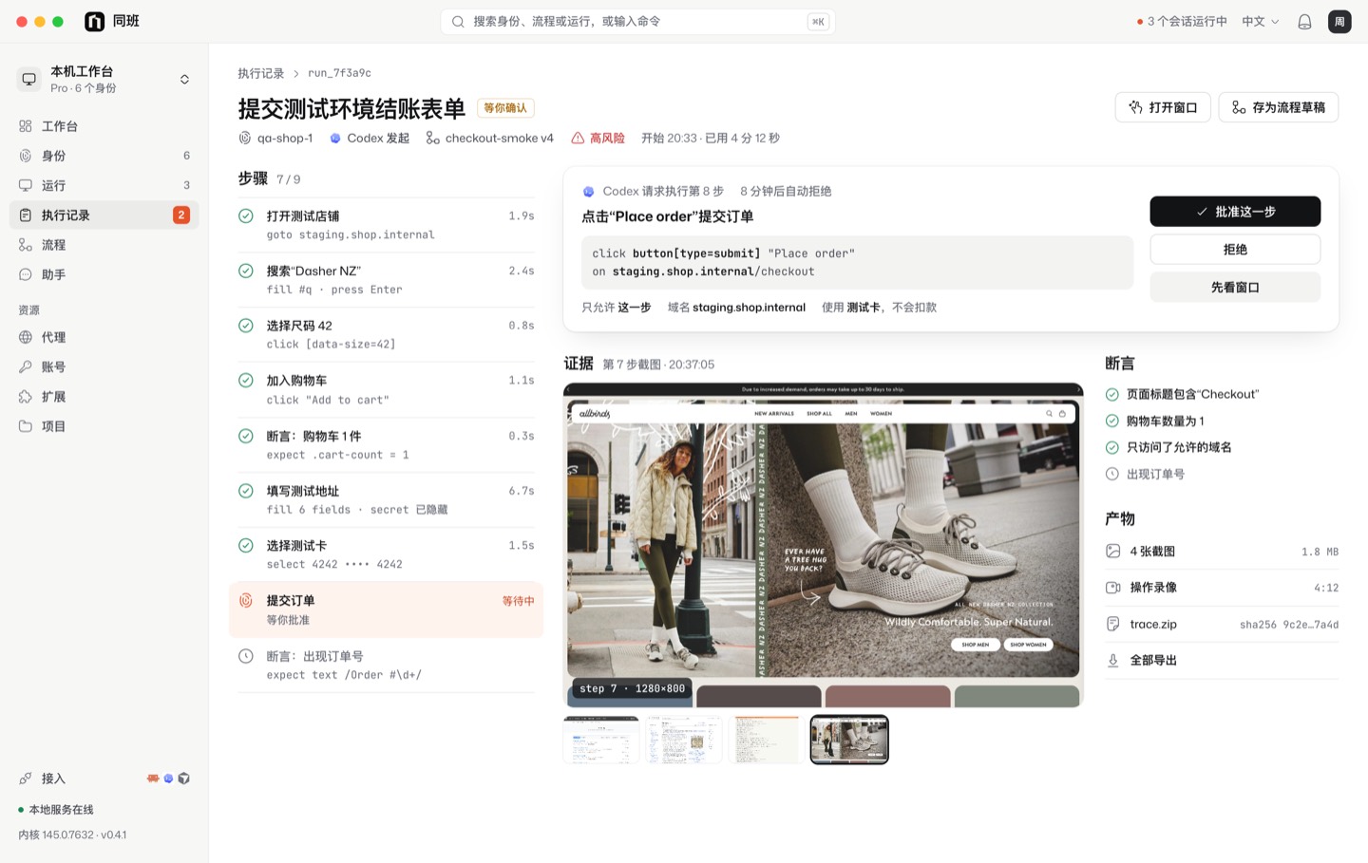Click the 同班 app logo
The width and height of the screenshot is (1368, 863).
tap(95, 22)
